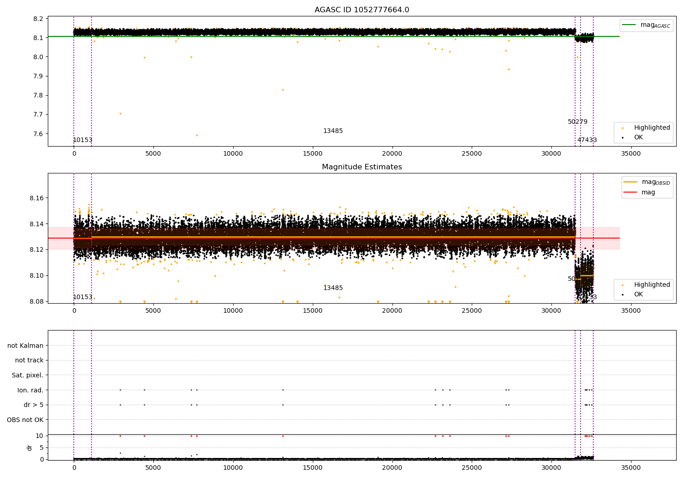Viewport: 683px width, 478px height.
Task: Click the 'not Kalman' row label
Action: tap(25, 346)
